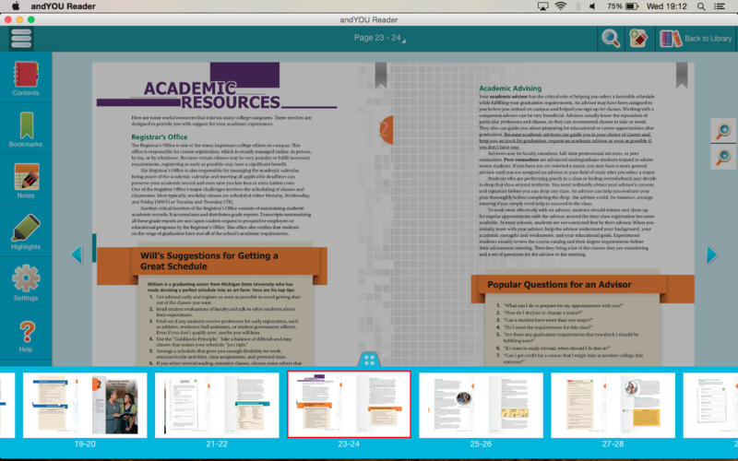Open the Page 23 - 24 dropdown

pos(378,38)
